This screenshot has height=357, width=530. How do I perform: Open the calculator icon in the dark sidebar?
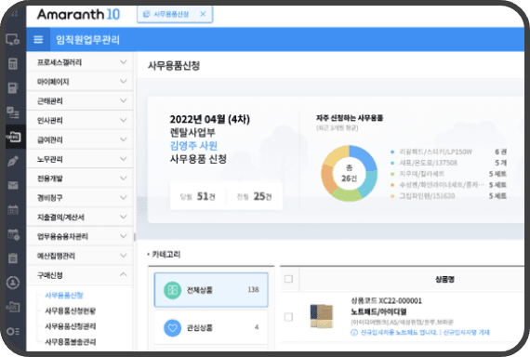tap(12, 63)
